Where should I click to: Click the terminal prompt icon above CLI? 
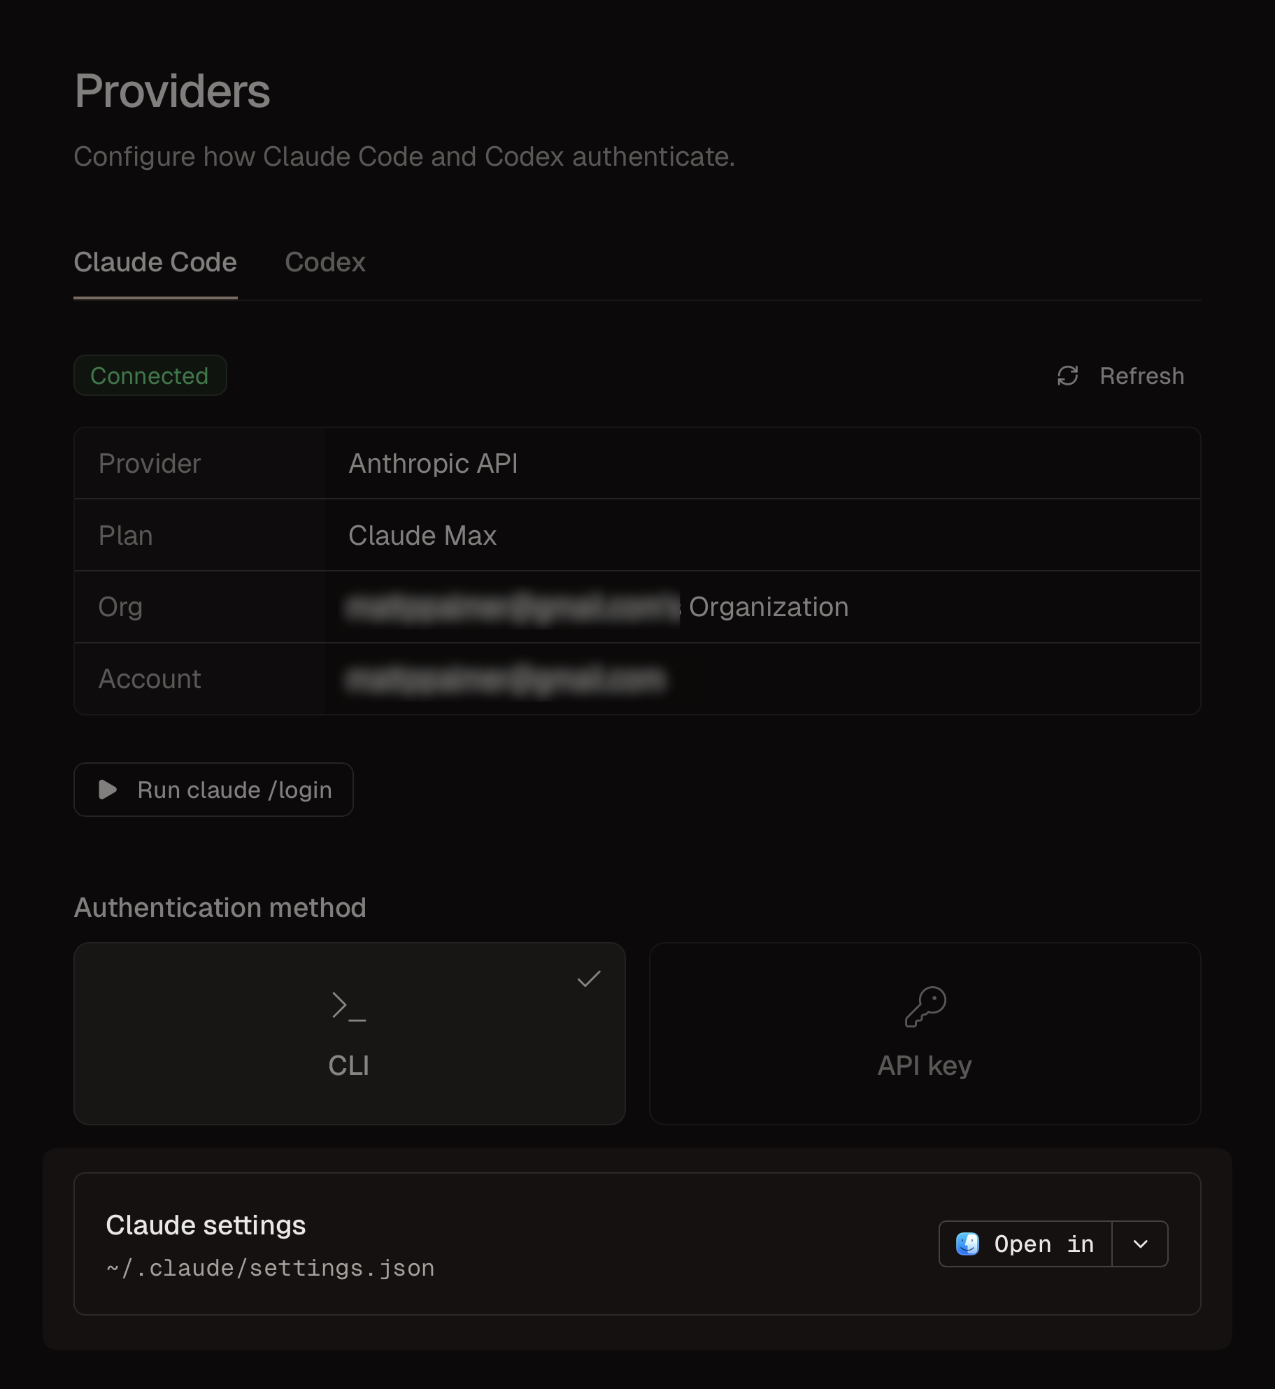349,1006
